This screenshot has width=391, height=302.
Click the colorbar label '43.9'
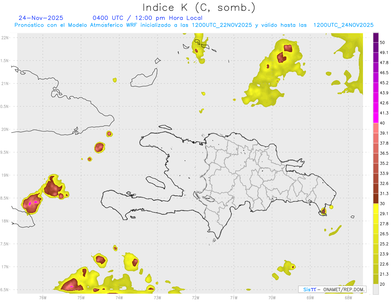[x=384, y=93]
